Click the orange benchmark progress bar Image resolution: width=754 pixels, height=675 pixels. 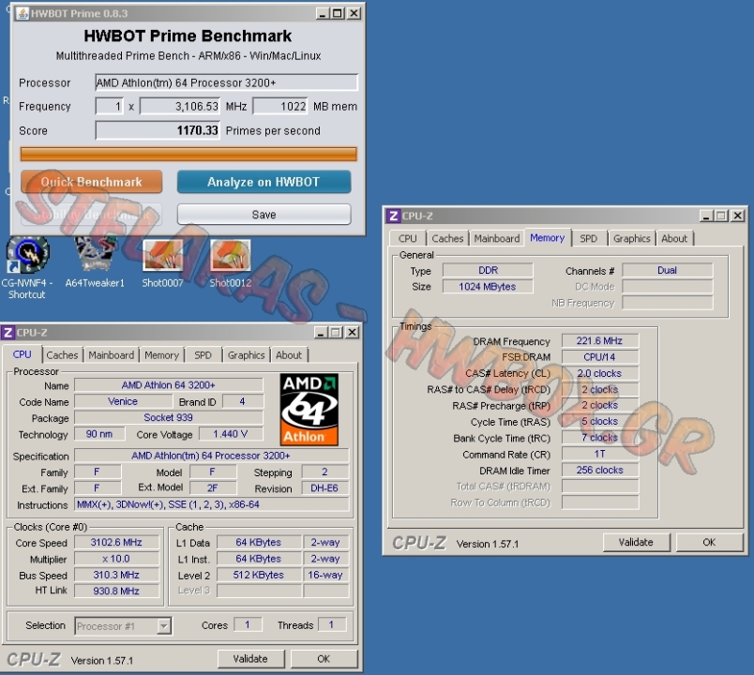pyautogui.click(x=188, y=154)
